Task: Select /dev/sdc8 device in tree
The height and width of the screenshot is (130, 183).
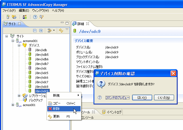Action: [x=42, y=87]
